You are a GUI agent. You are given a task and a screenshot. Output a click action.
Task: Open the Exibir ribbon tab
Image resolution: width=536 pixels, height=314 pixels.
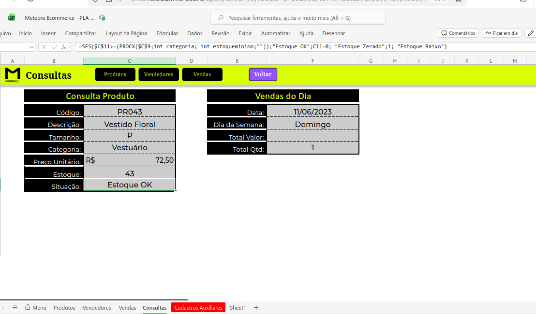pyautogui.click(x=245, y=33)
